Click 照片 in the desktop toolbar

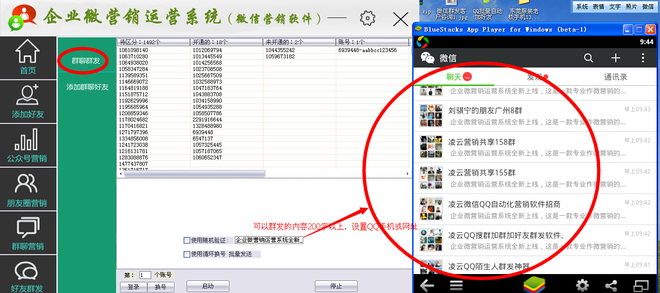point(631,7)
